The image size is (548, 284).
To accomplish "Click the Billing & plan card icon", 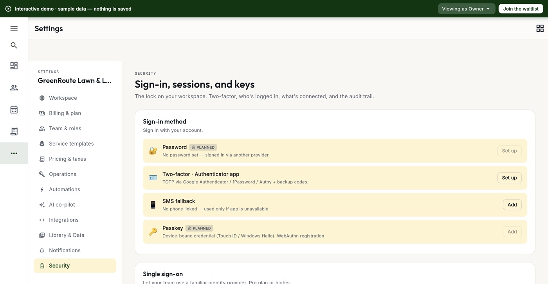I will point(42,113).
